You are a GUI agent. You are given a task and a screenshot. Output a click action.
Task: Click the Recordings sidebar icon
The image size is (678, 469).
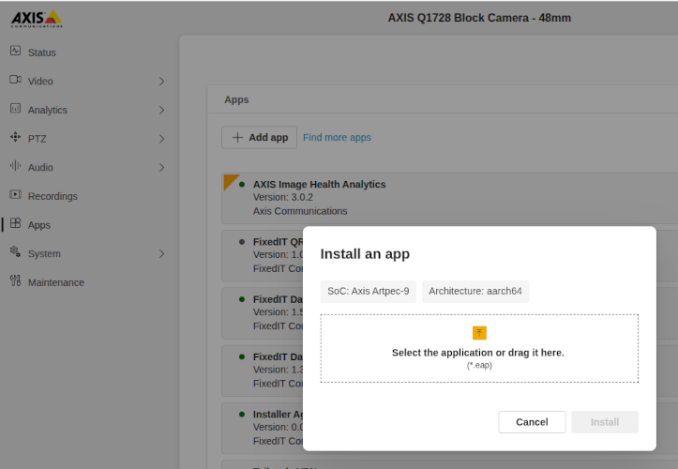(x=16, y=195)
